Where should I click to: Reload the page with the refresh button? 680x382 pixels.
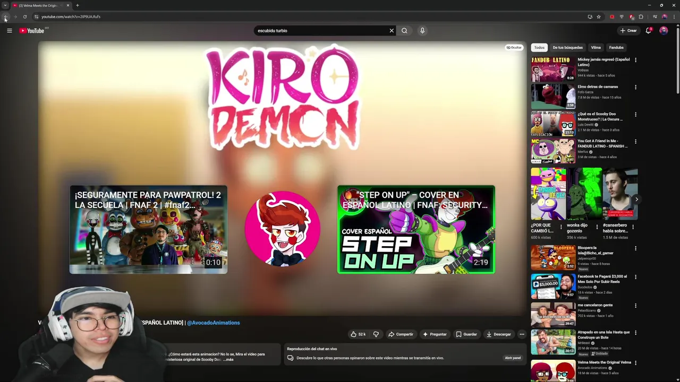coord(25,16)
